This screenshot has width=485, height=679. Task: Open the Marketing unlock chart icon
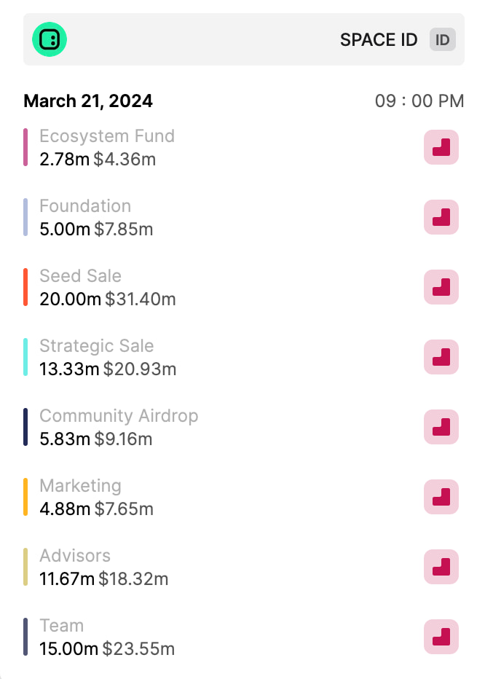click(441, 497)
